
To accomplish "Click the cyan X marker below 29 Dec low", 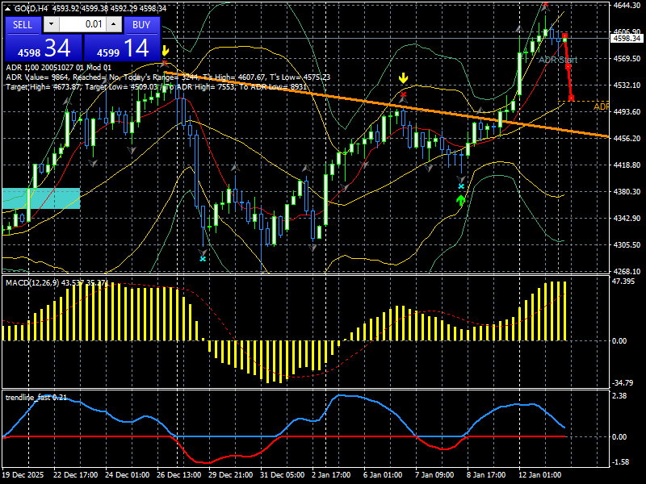I will pos(203,259).
